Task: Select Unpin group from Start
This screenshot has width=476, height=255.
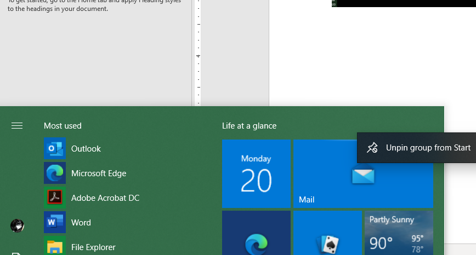Action: [417, 148]
